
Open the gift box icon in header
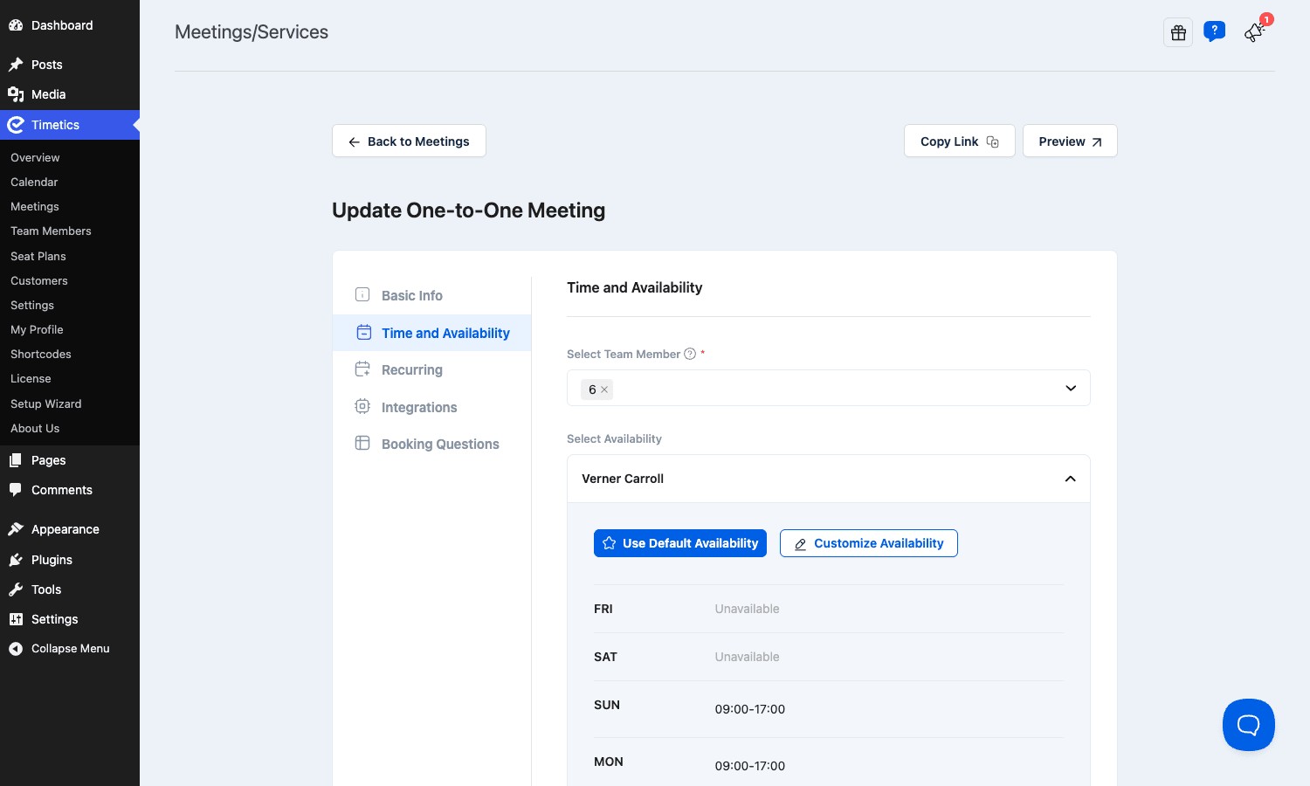pyautogui.click(x=1178, y=32)
